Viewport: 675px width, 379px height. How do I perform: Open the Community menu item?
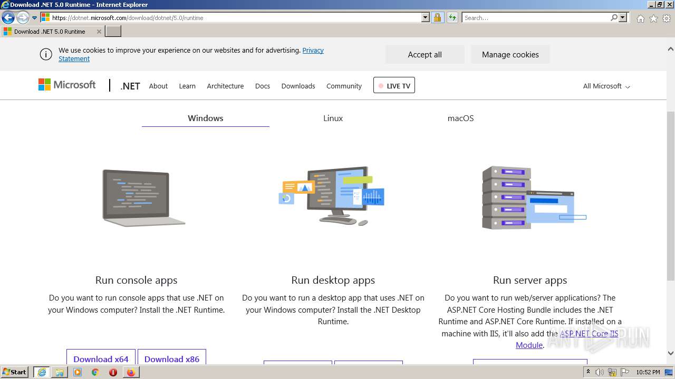pyautogui.click(x=344, y=86)
